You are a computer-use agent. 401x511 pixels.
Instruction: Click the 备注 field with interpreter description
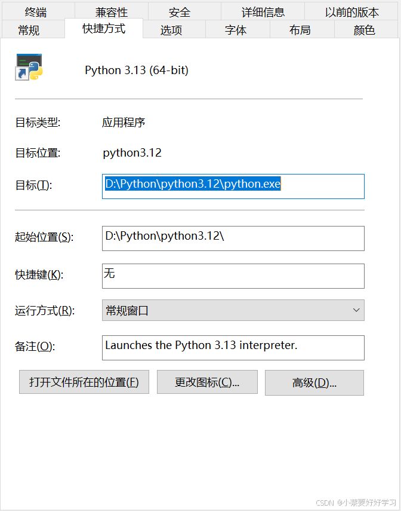tap(233, 347)
